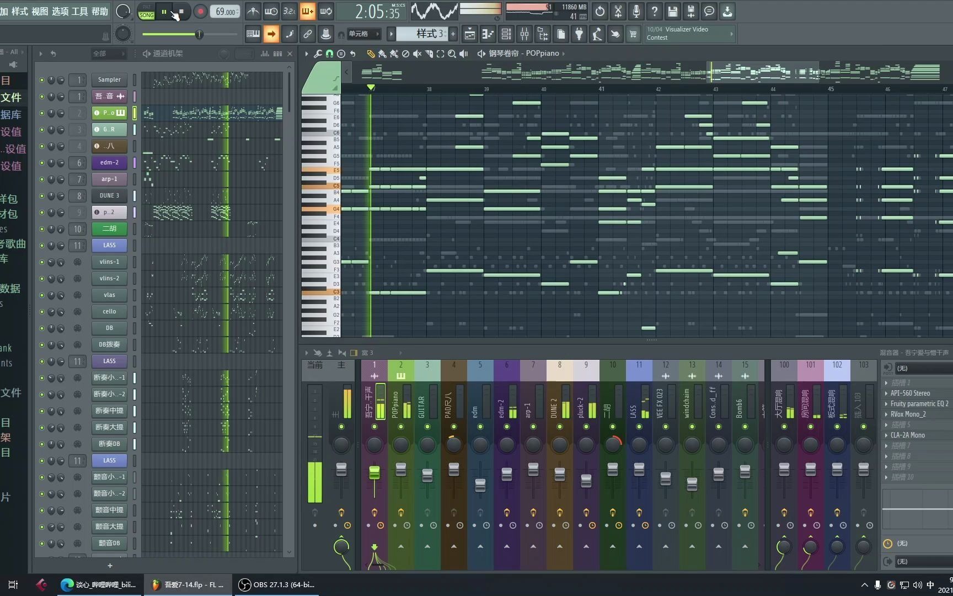Expand the CLA-2A Mono effect slot

[x=886, y=435]
